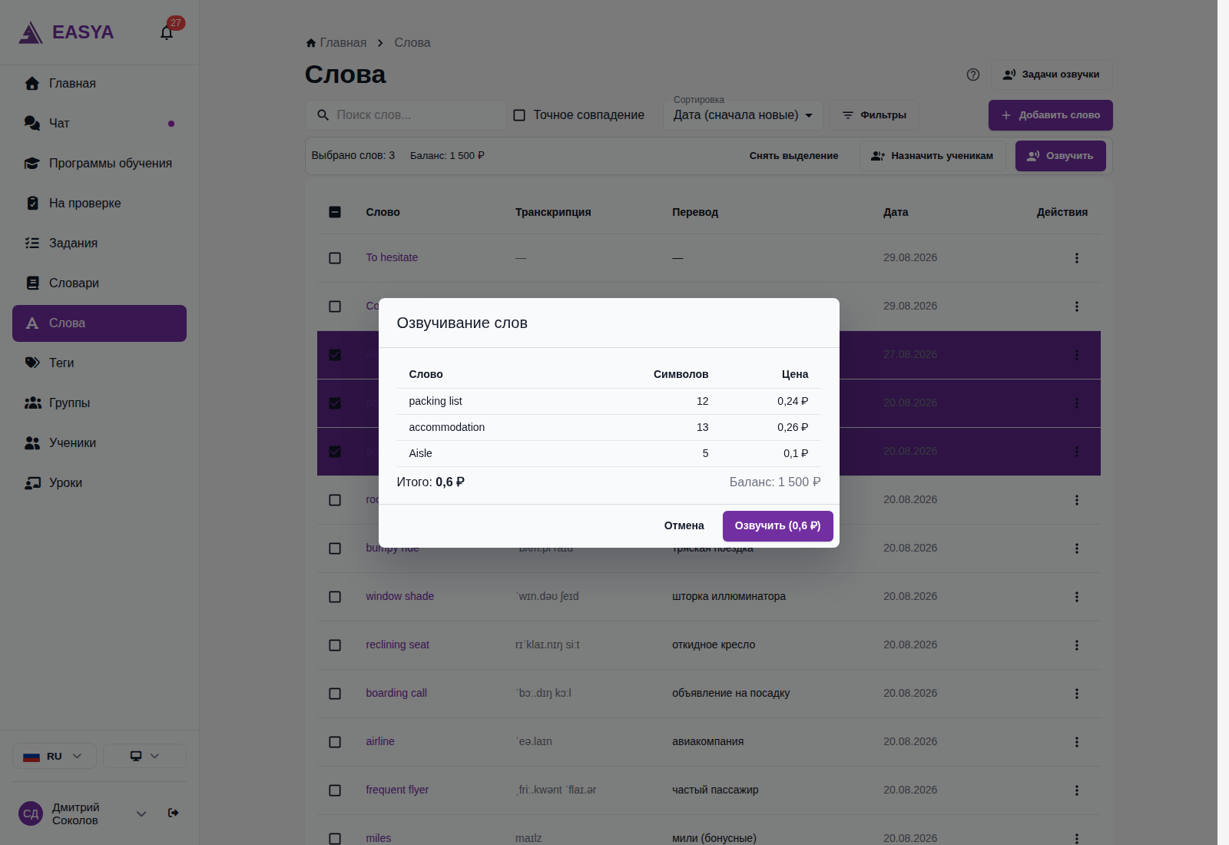This screenshot has height=845, width=1229.
Task: Click Отмена in the dialog
Action: 684,526
